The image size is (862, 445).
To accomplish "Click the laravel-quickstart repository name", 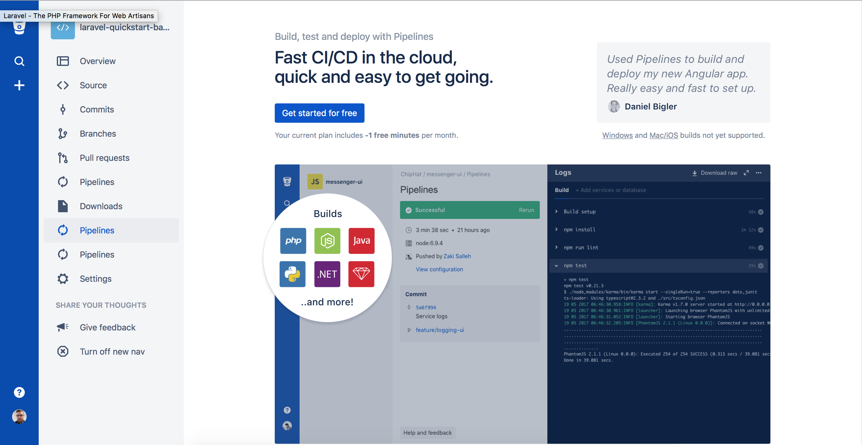I will (x=125, y=28).
